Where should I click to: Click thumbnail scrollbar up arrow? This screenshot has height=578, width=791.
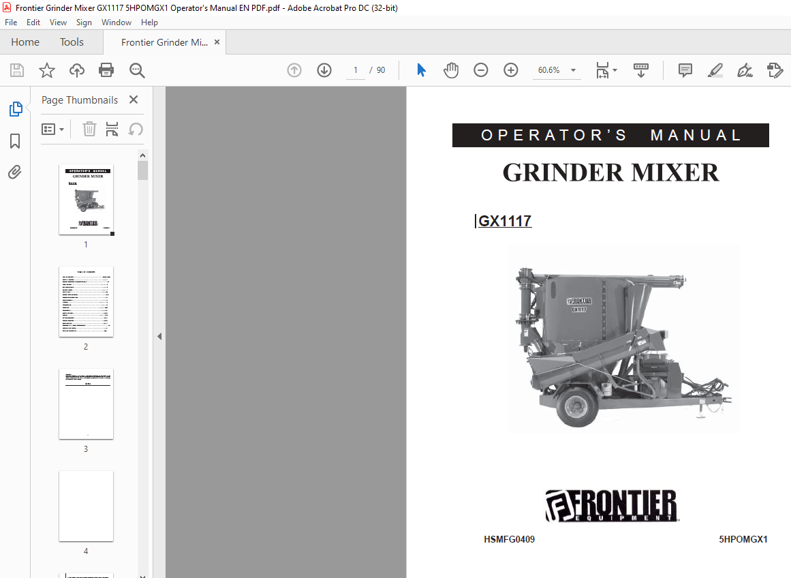coord(143,155)
